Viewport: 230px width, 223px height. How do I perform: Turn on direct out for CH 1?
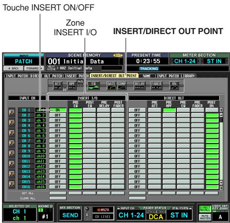(137, 110)
